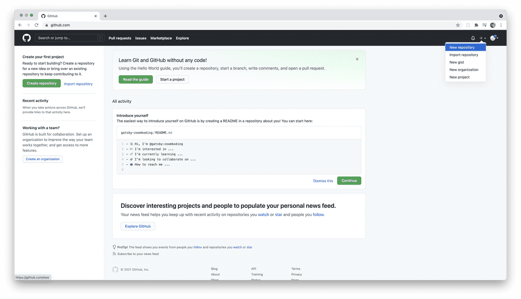Subscribe to your news feed via RSS icon

point(114,254)
